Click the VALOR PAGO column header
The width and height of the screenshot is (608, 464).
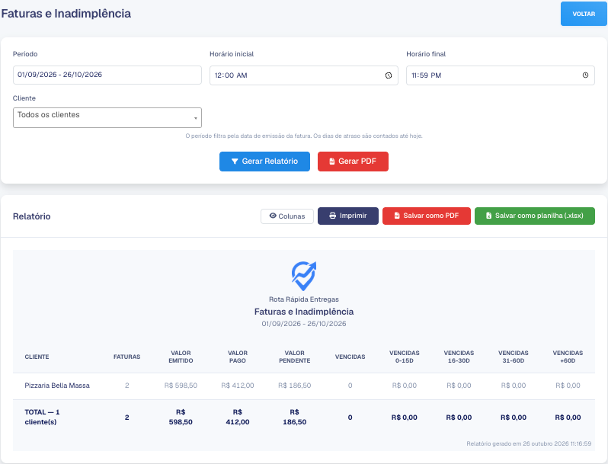tap(237, 357)
